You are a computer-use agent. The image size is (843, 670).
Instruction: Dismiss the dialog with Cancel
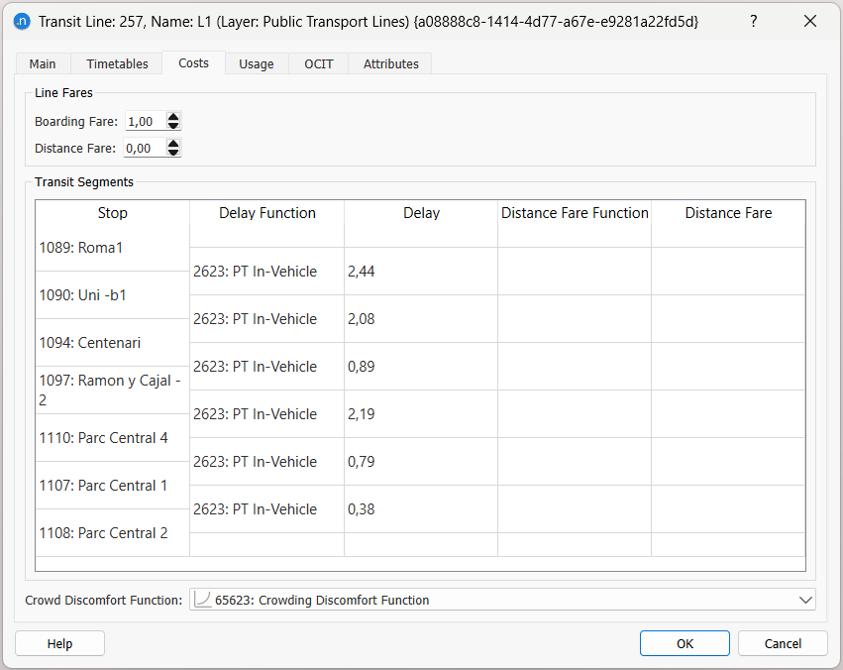tap(783, 643)
